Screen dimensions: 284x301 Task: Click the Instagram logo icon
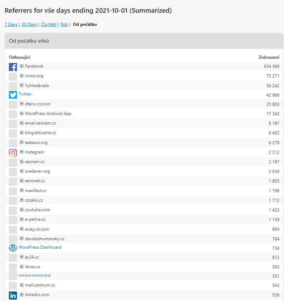pyautogui.click(x=13, y=153)
